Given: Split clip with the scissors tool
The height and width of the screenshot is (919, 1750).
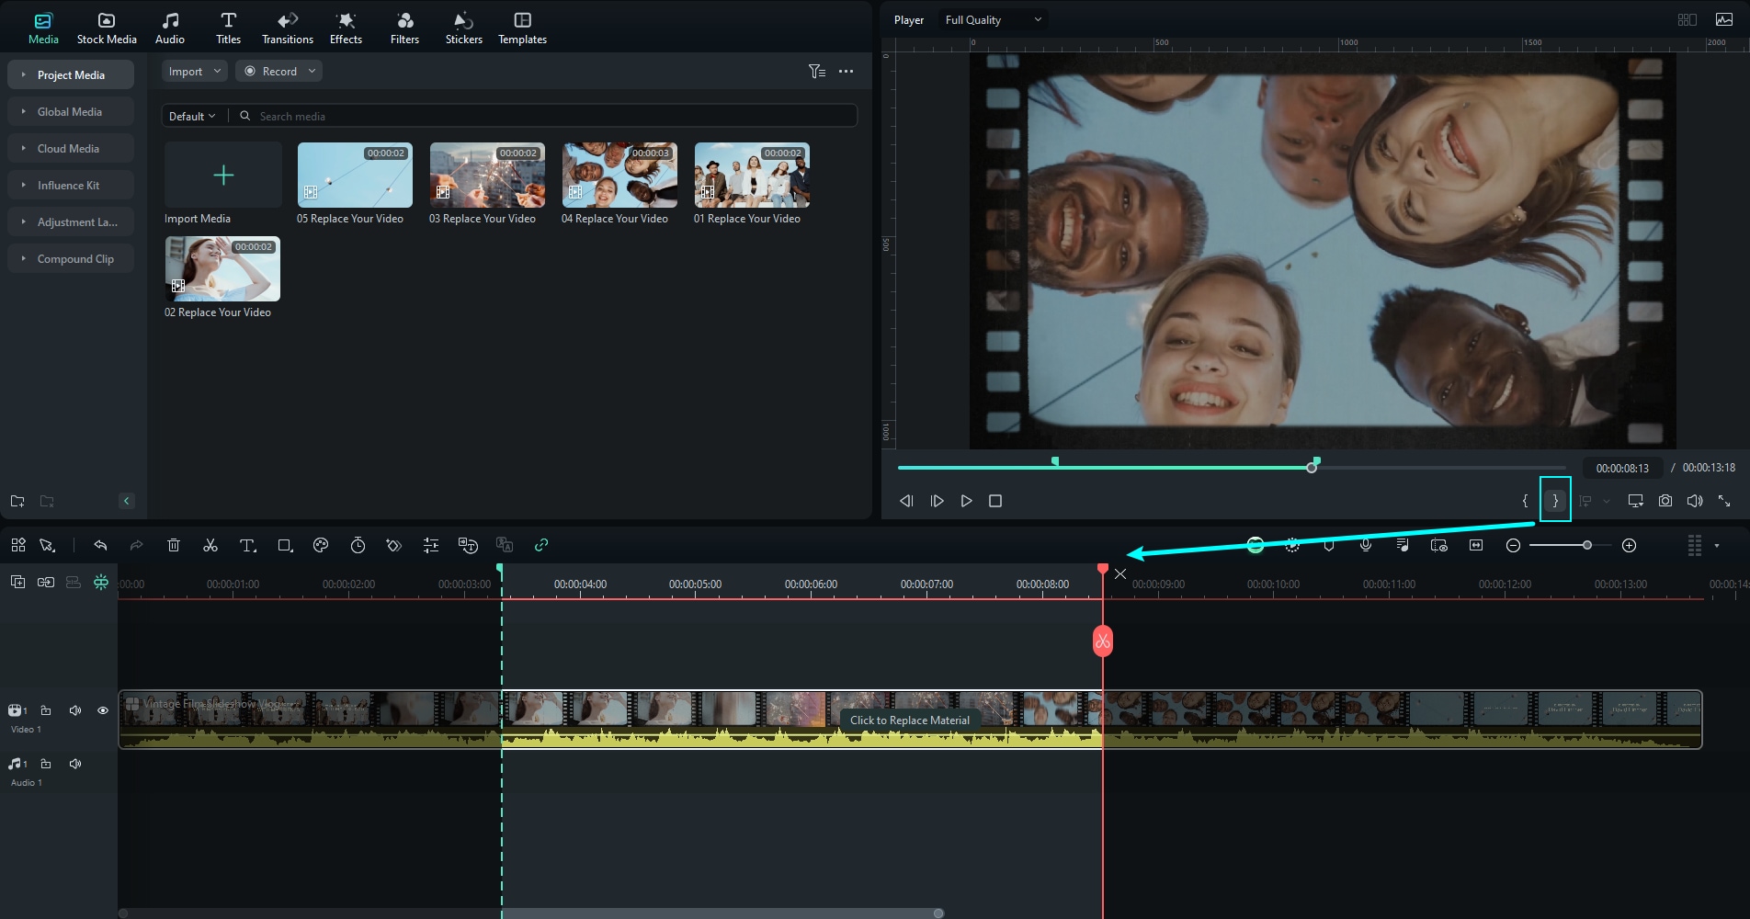Looking at the screenshot, I should 210,545.
